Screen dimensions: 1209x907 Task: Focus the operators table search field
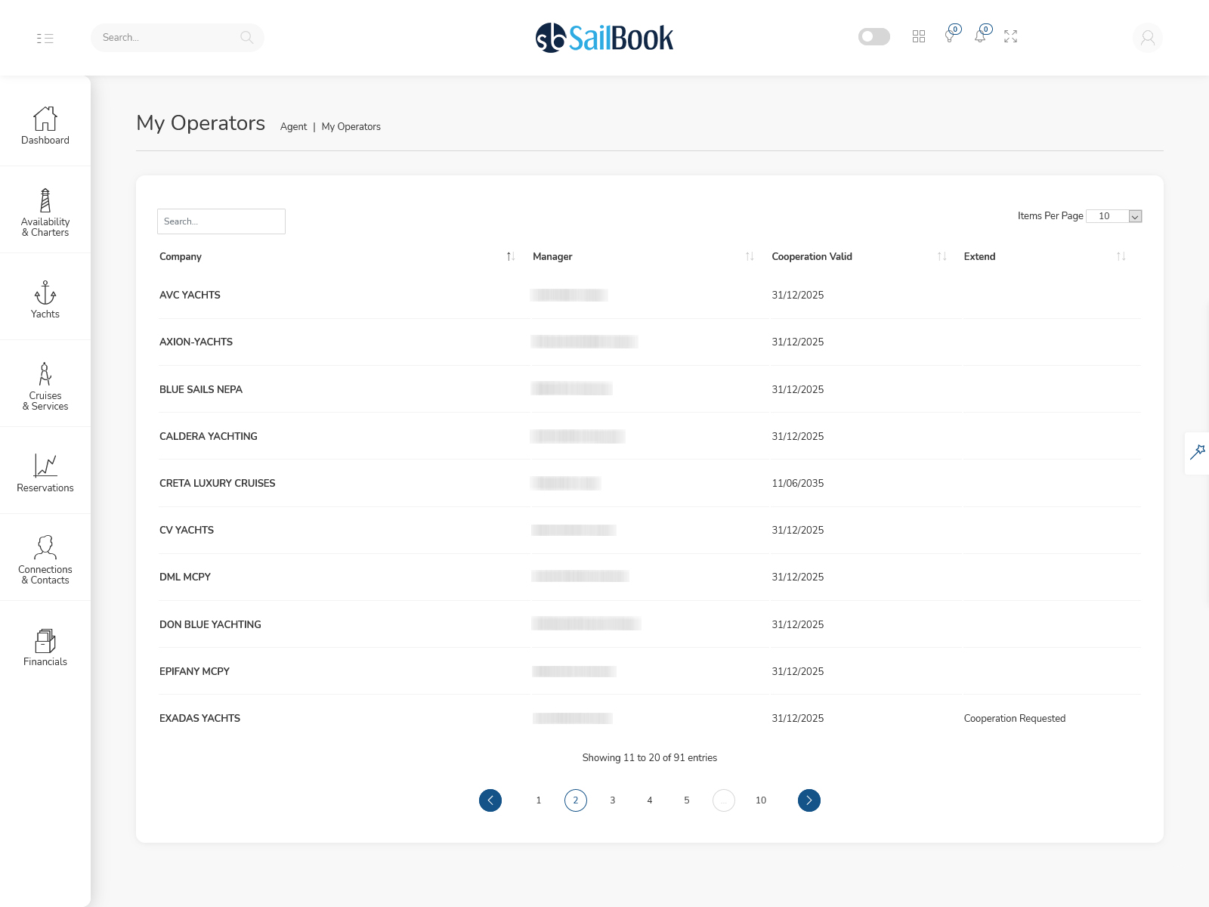click(221, 221)
